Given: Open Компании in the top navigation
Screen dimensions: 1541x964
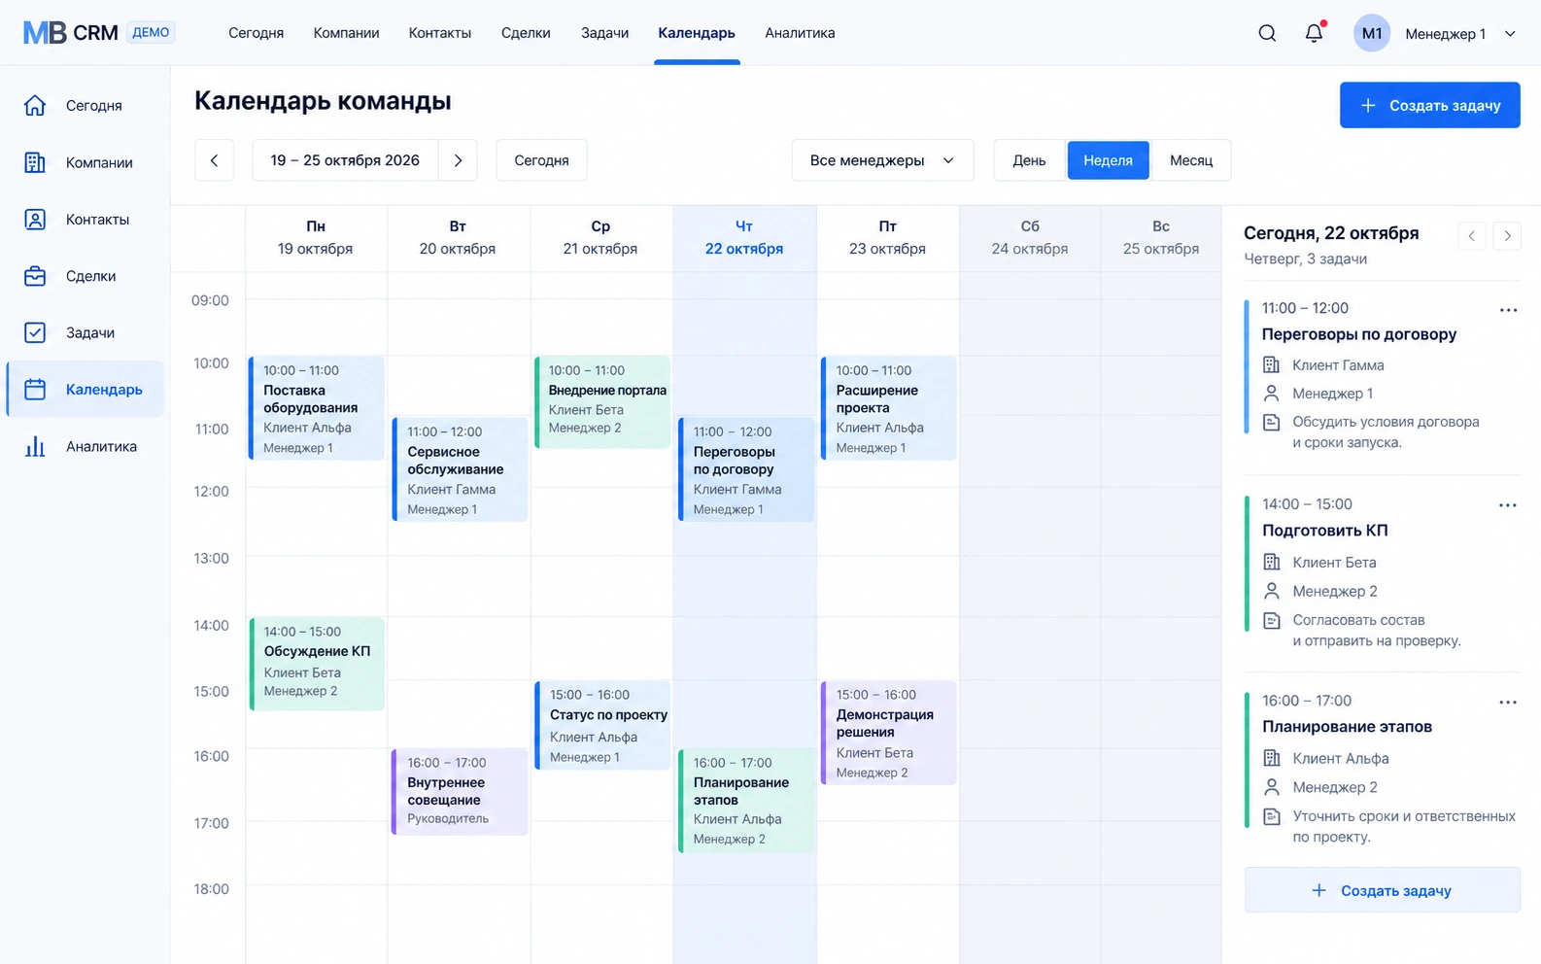Looking at the screenshot, I should pyautogui.click(x=346, y=33).
